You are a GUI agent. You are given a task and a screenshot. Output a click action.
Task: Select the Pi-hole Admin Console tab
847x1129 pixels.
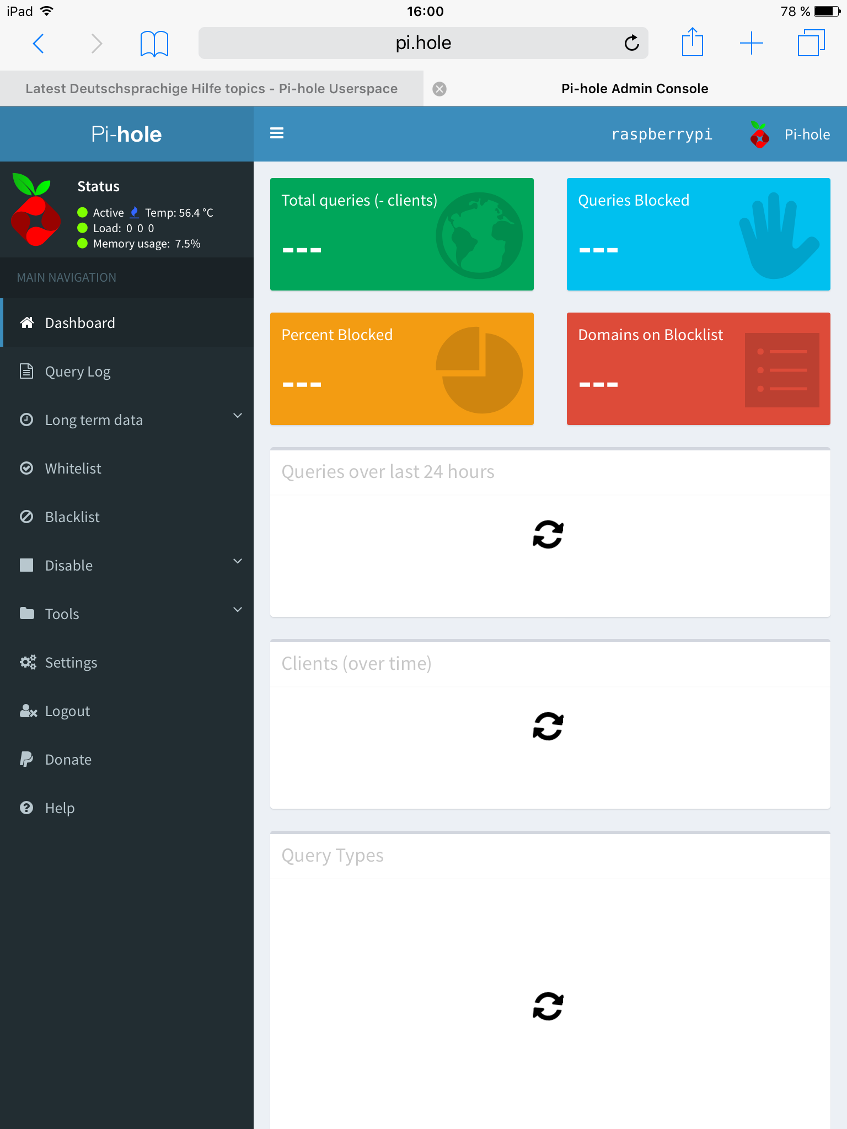tap(635, 89)
